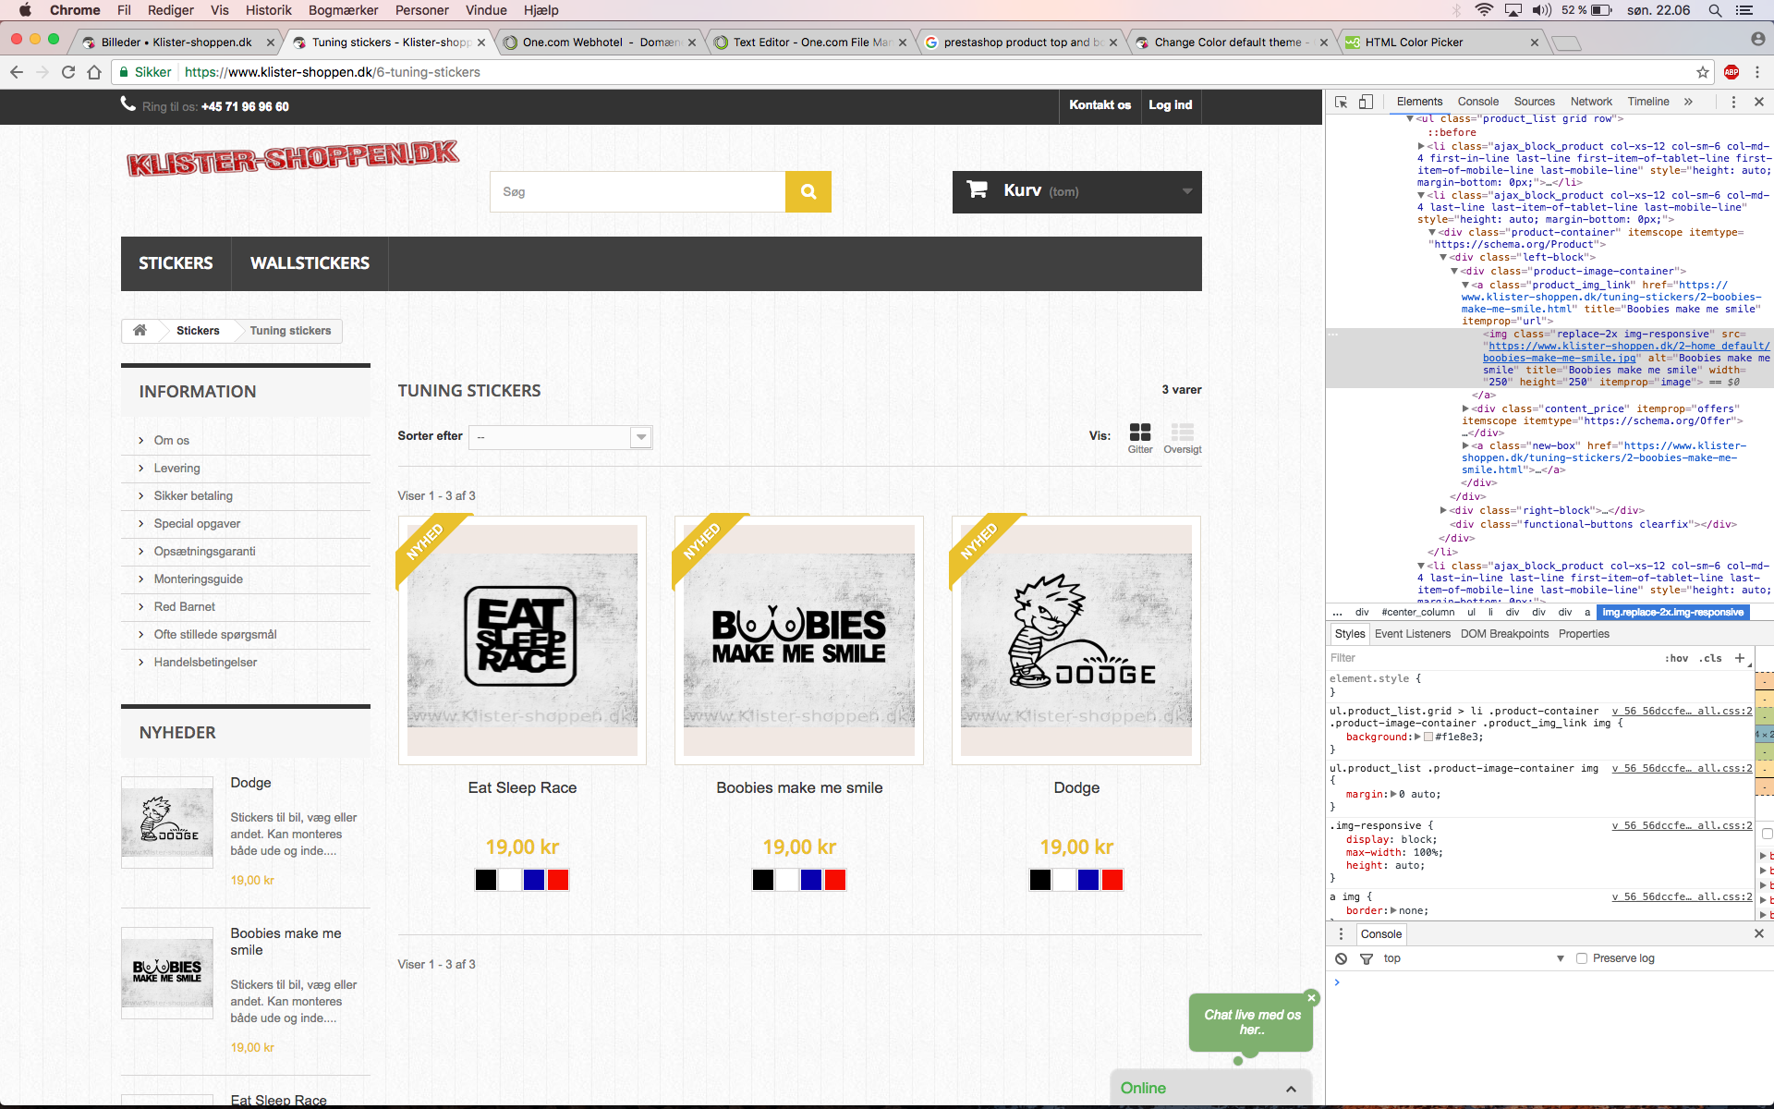Click the breadcrumb home icon

pyautogui.click(x=140, y=330)
